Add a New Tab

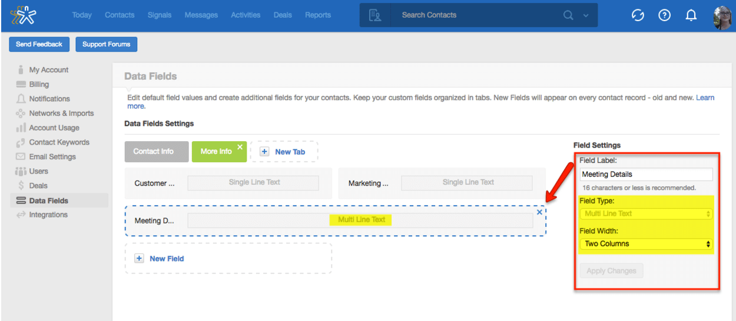click(284, 152)
